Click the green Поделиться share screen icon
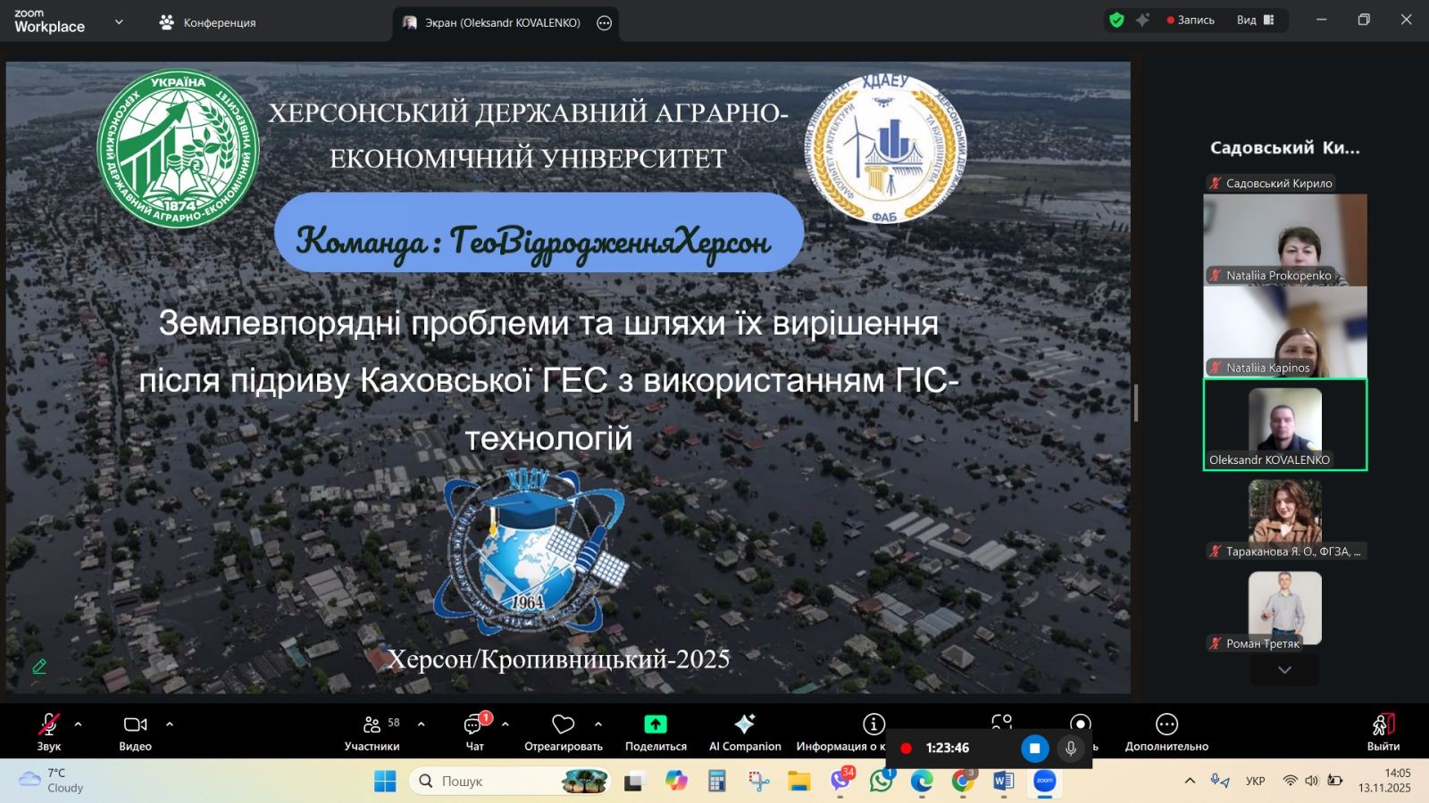The width and height of the screenshot is (1429, 803). click(656, 724)
